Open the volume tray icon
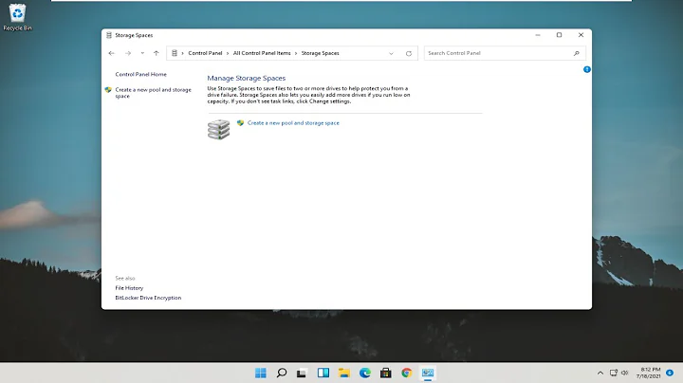The image size is (683, 383). point(624,373)
